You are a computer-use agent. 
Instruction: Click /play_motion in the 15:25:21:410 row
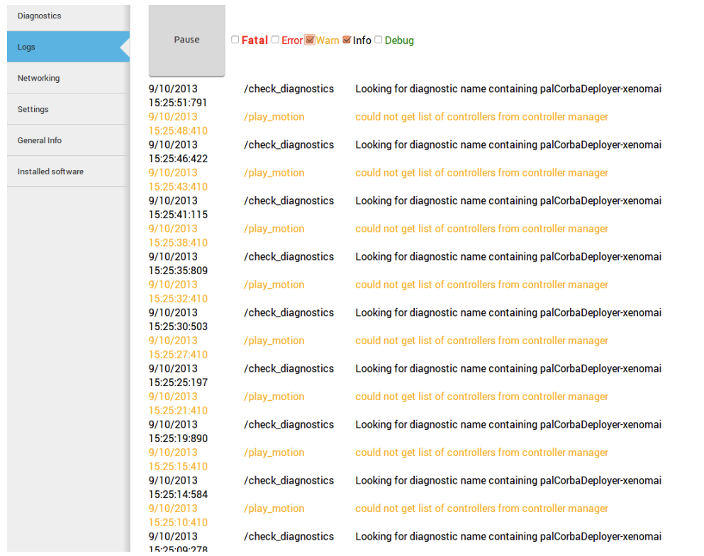point(274,397)
